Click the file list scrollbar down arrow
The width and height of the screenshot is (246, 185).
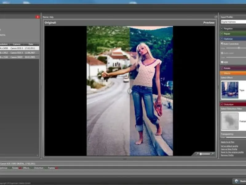[x=37, y=155]
